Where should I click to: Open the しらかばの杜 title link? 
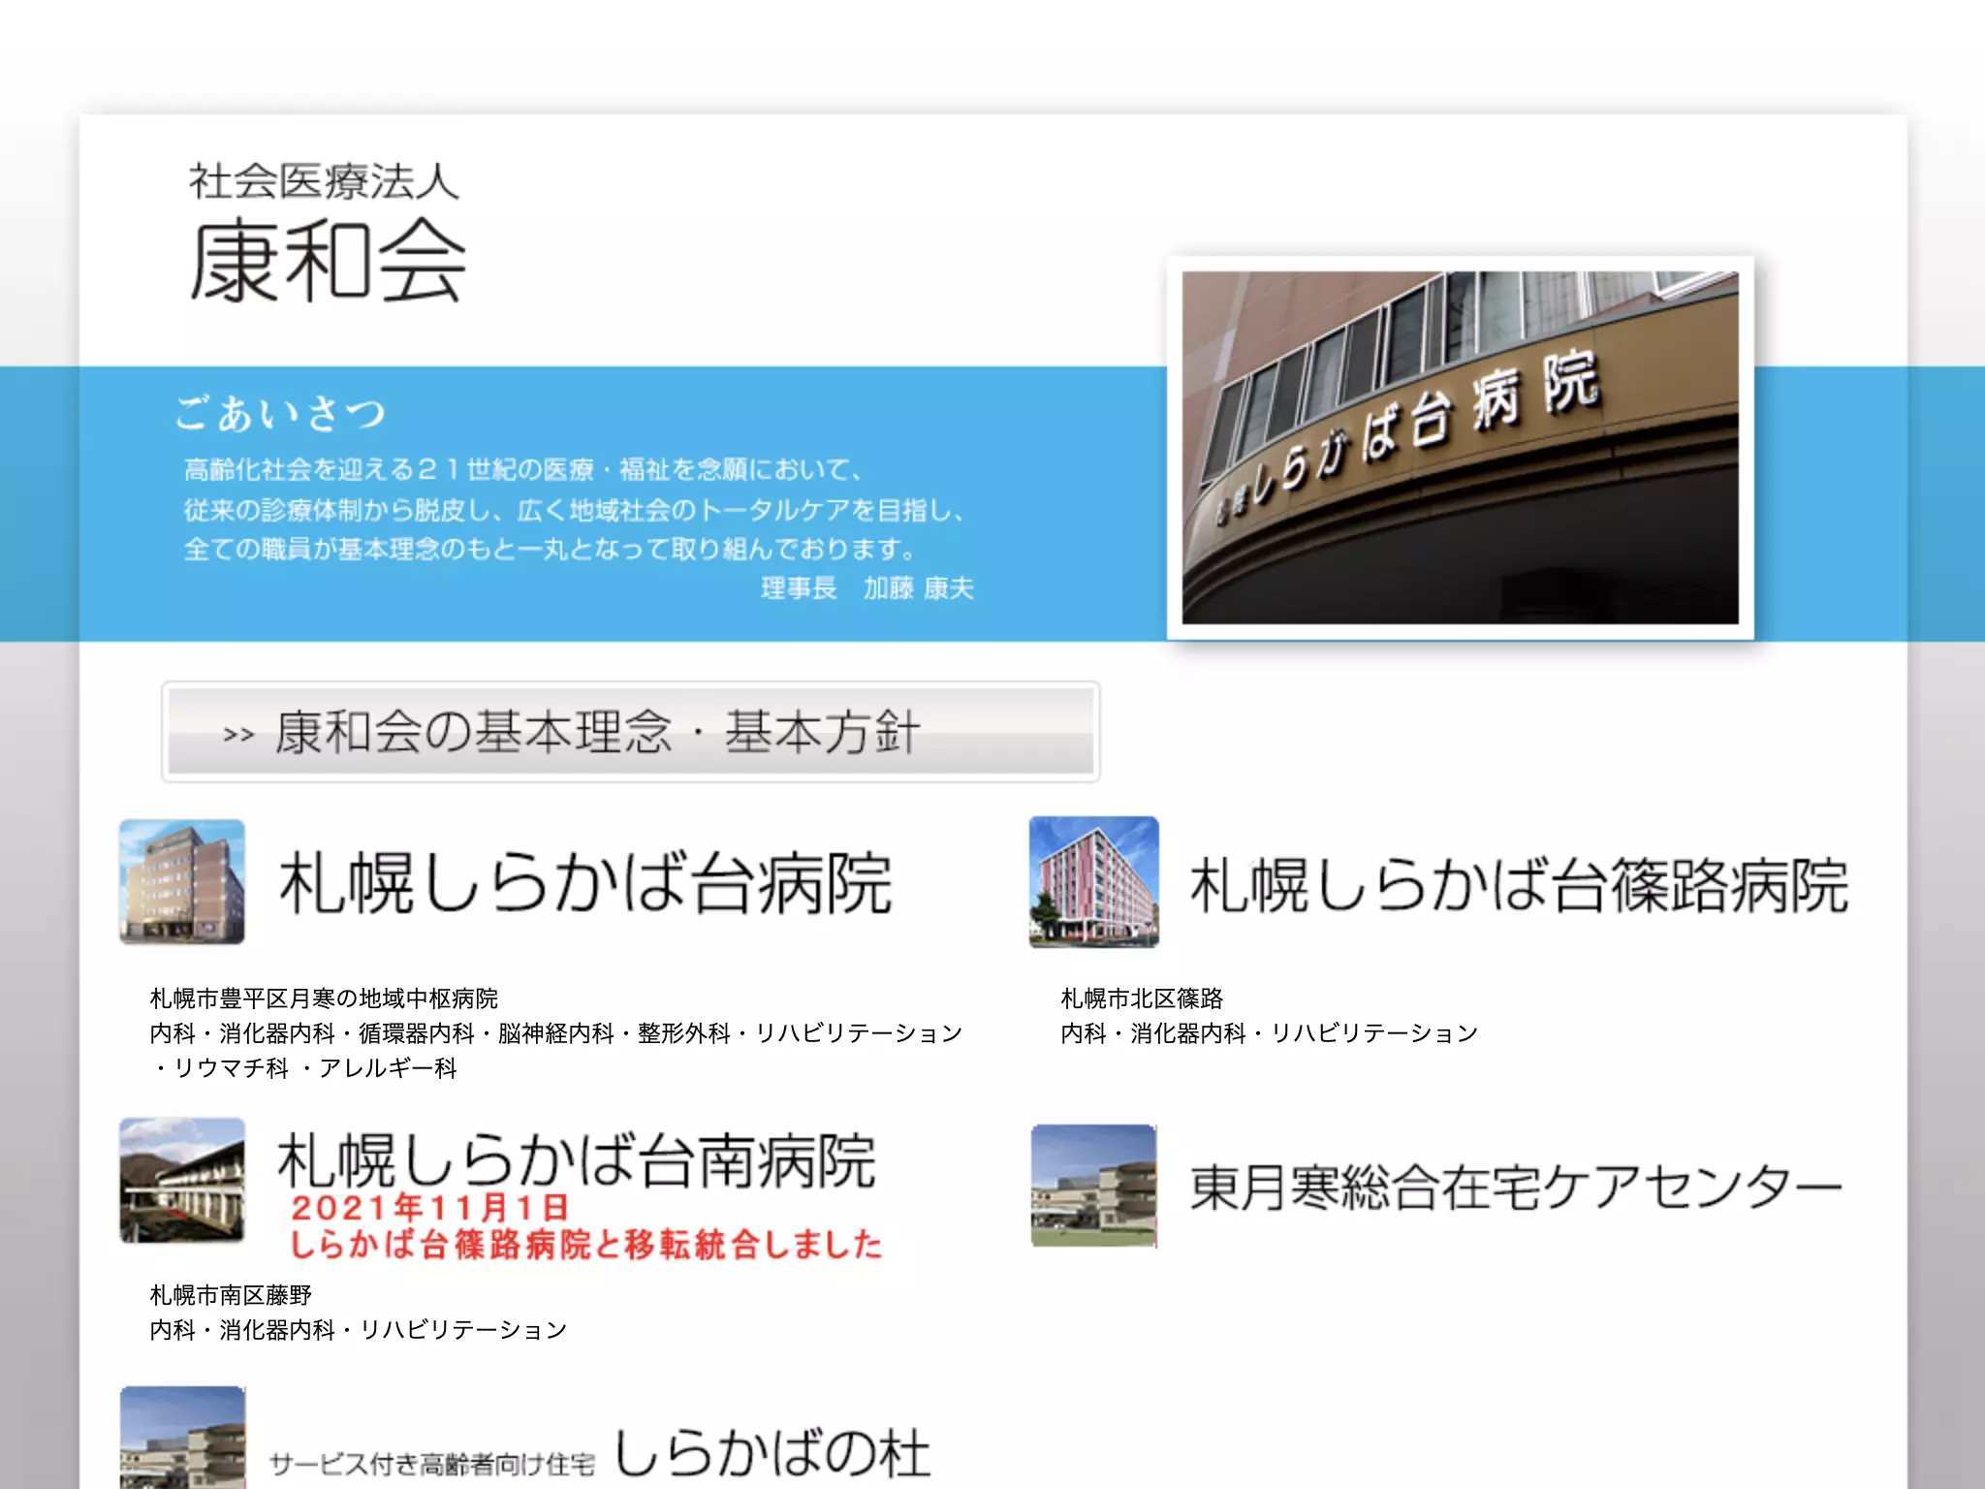tap(772, 1453)
